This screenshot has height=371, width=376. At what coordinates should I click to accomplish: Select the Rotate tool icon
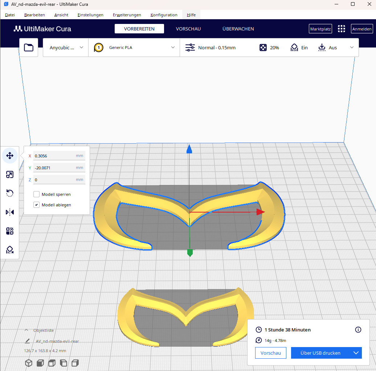[x=10, y=193]
